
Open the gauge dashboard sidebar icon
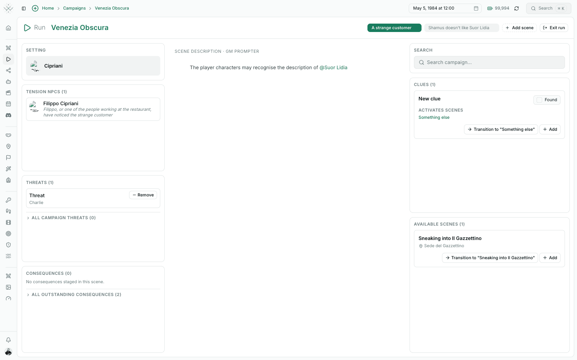coord(8,298)
